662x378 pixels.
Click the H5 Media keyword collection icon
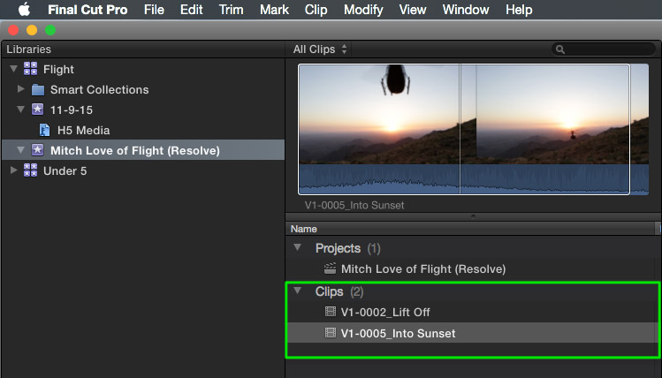coord(44,130)
